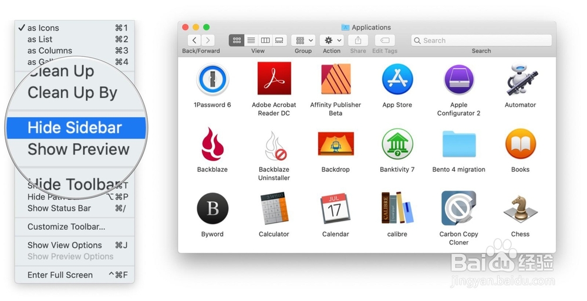Go back with the Back arrow
This screenshot has width=587, height=301.
click(x=194, y=40)
